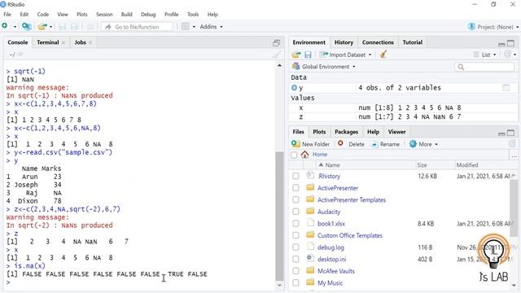Open the Import Dataset dropdown
This screenshot has height=293, width=521.
345,55
